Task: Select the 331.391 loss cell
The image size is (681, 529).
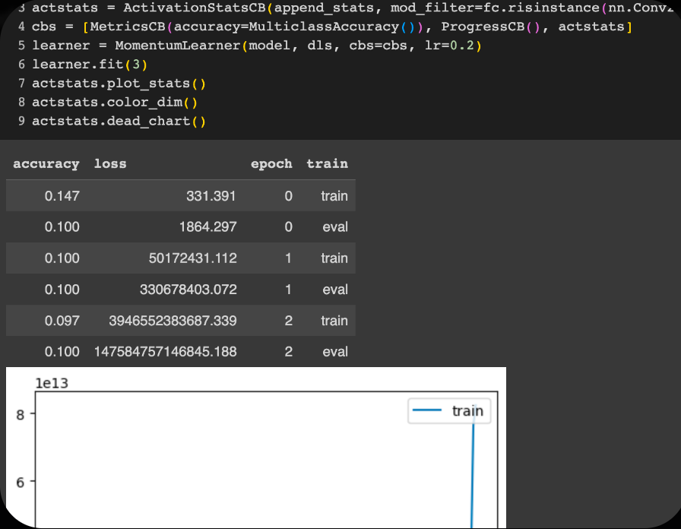Action: (211, 196)
